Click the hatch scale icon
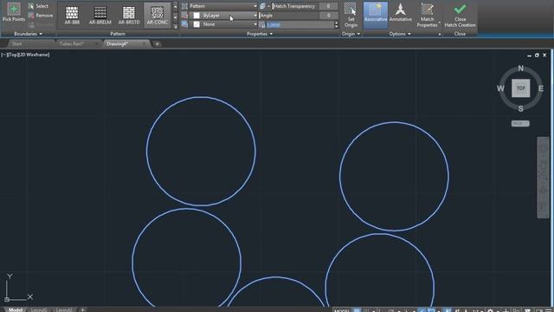The image size is (554, 312). pyautogui.click(x=261, y=25)
